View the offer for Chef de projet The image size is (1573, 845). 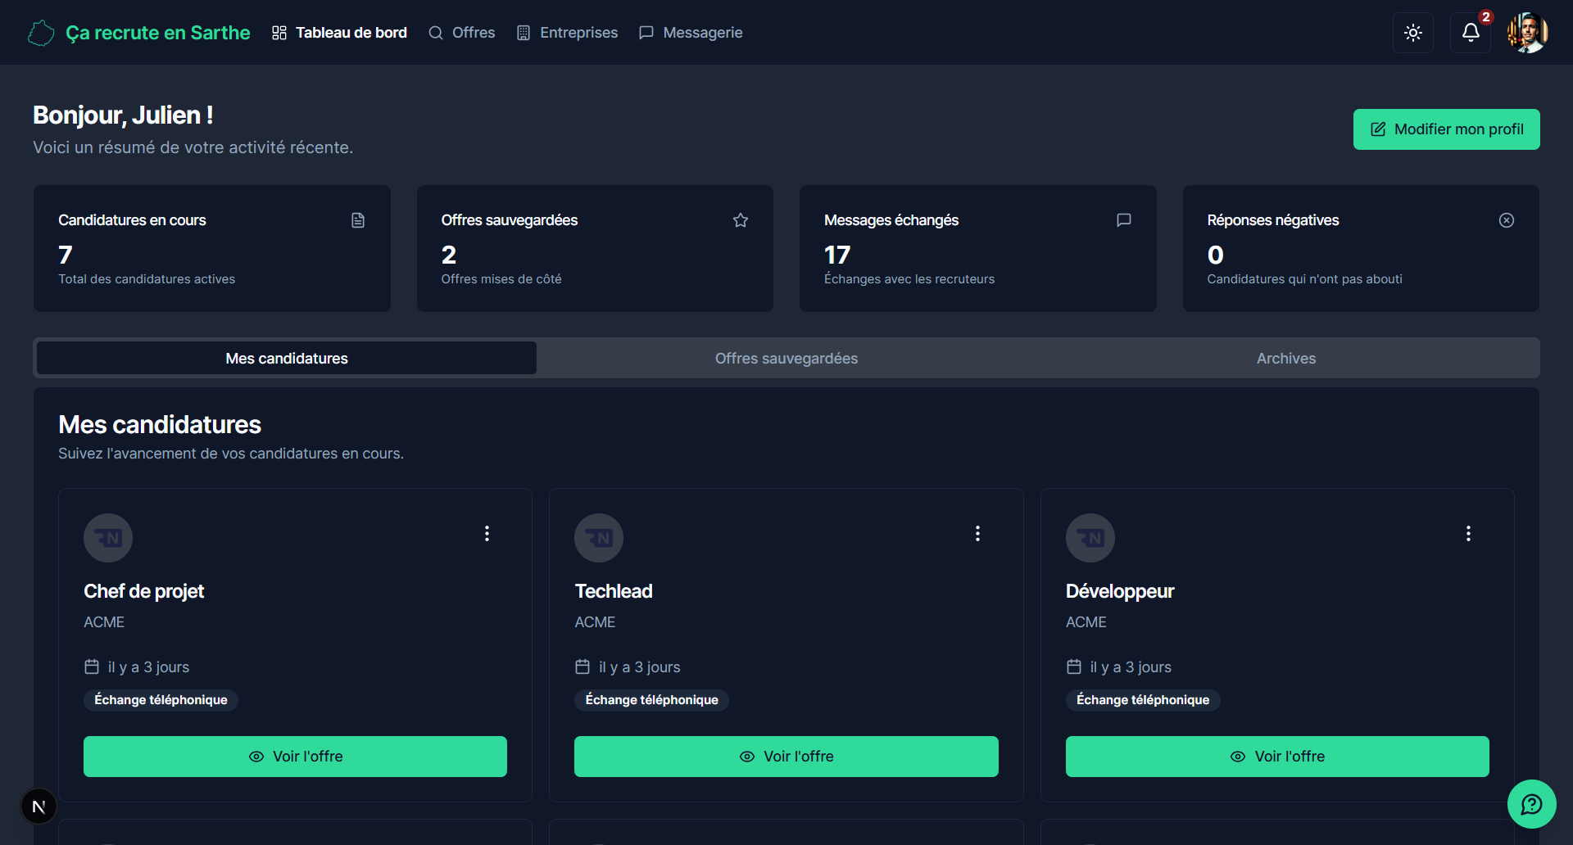click(x=295, y=757)
